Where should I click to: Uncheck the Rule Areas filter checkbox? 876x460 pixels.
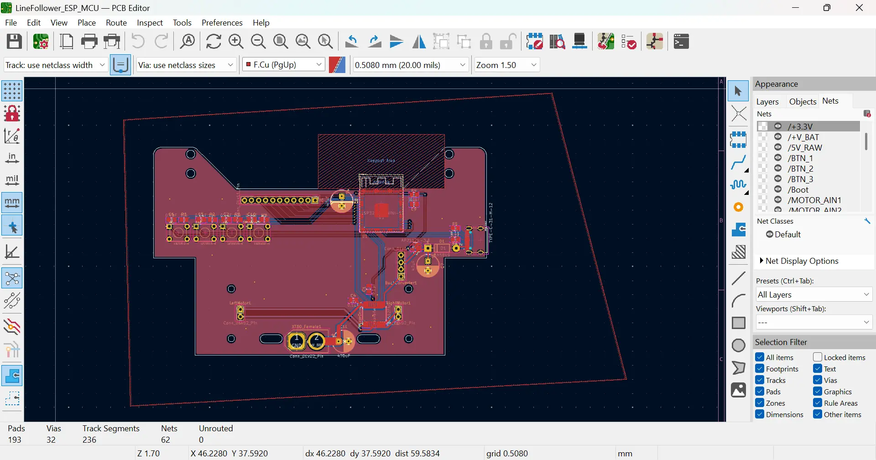pyautogui.click(x=818, y=402)
